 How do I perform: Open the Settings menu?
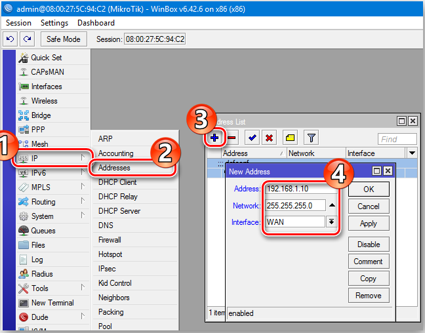[x=54, y=23]
